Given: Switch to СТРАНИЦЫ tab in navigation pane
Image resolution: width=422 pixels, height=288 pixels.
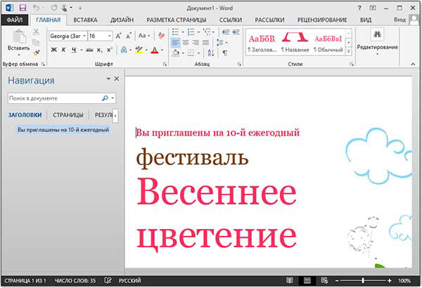Looking at the screenshot, I should point(68,114).
